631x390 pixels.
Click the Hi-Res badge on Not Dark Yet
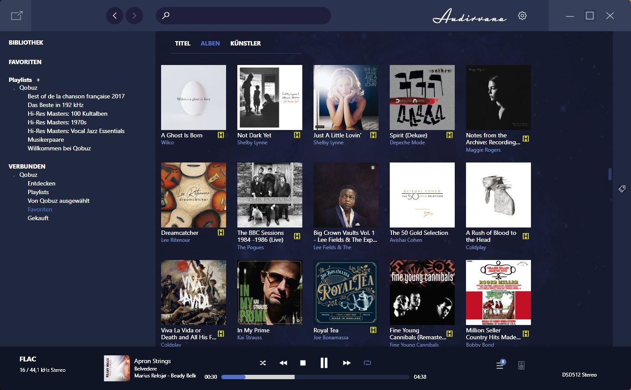pyautogui.click(x=297, y=135)
